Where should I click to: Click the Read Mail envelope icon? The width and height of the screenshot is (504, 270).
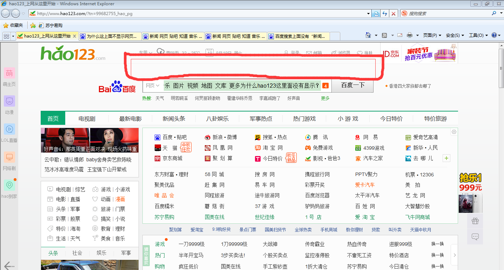click(400, 35)
